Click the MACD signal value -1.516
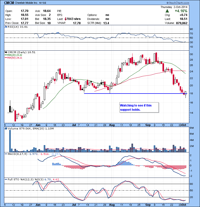Screen dimensions: 200x207 (x=44, y=154)
